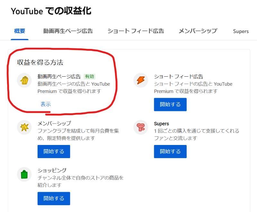Viewport: 257px width, 212px height.
Task: Click the popcorn icon for 動画再生ページ広告
Action: (x=24, y=80)
